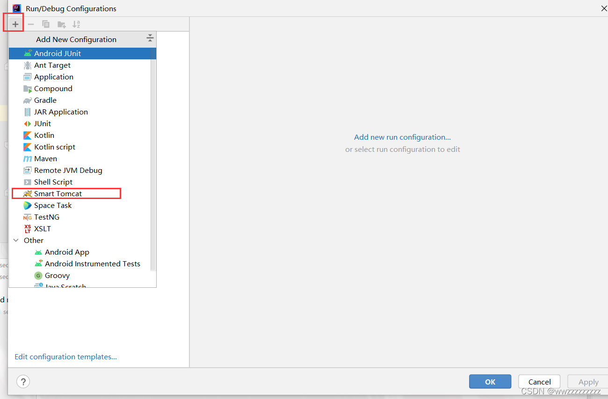Click the OK button
Viewport: 608px width, 399px height.
click(x=490, y=382)
